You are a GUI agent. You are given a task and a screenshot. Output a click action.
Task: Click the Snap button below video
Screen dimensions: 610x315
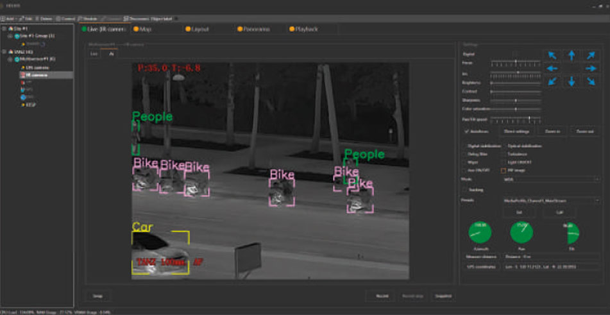[98, 296]
